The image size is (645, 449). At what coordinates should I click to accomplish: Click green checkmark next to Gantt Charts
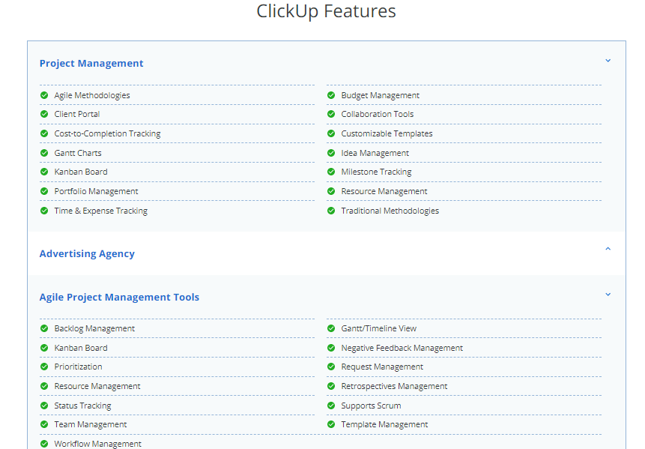coord(44,153)
